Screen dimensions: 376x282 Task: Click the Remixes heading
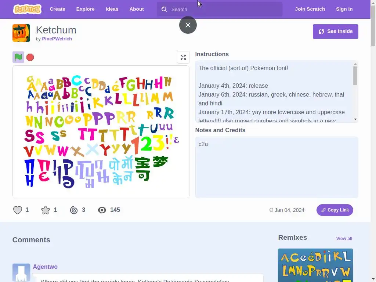tap(293, 238)
